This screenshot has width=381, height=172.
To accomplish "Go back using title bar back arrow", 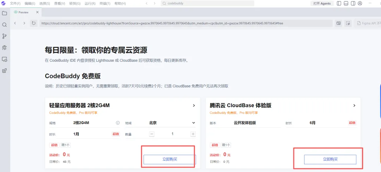I will [146, 4].
